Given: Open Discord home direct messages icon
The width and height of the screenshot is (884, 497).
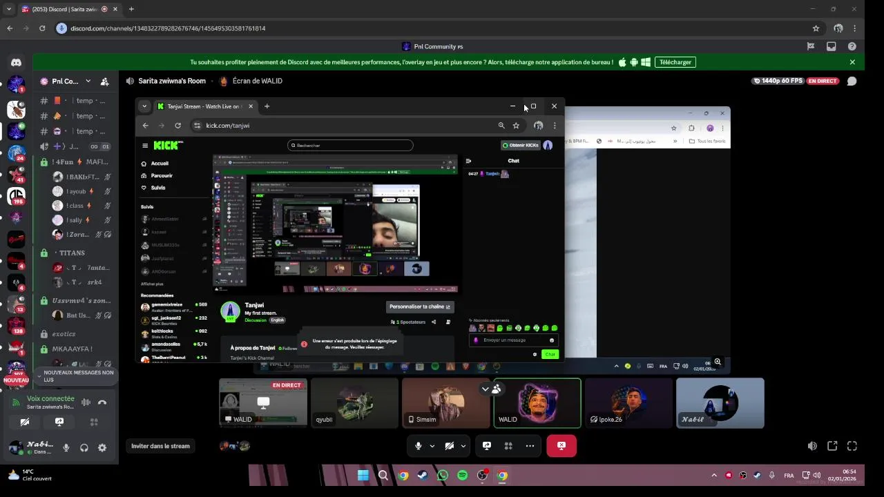Looking at the screenshot, I should tap(16, 62).
